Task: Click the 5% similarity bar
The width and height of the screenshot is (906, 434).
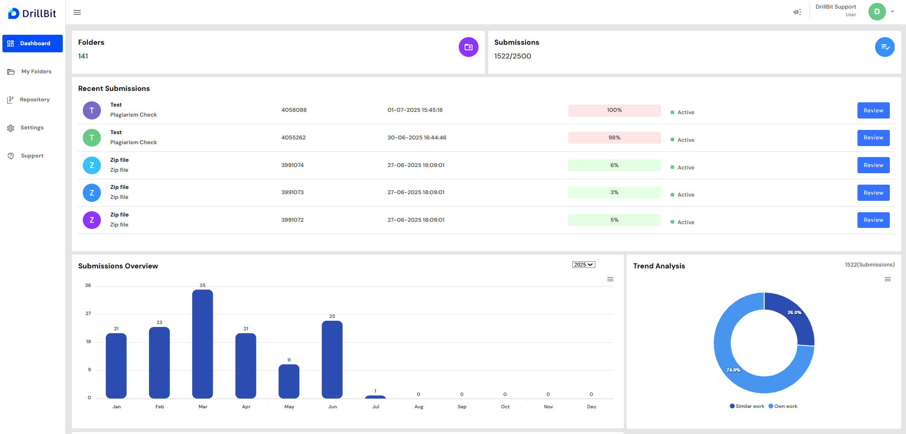Action: coord(614,220)
